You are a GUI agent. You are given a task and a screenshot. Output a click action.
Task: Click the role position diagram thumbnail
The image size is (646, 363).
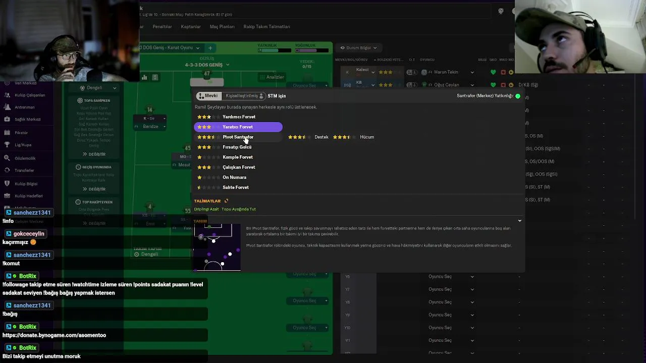tap(218, 247)
